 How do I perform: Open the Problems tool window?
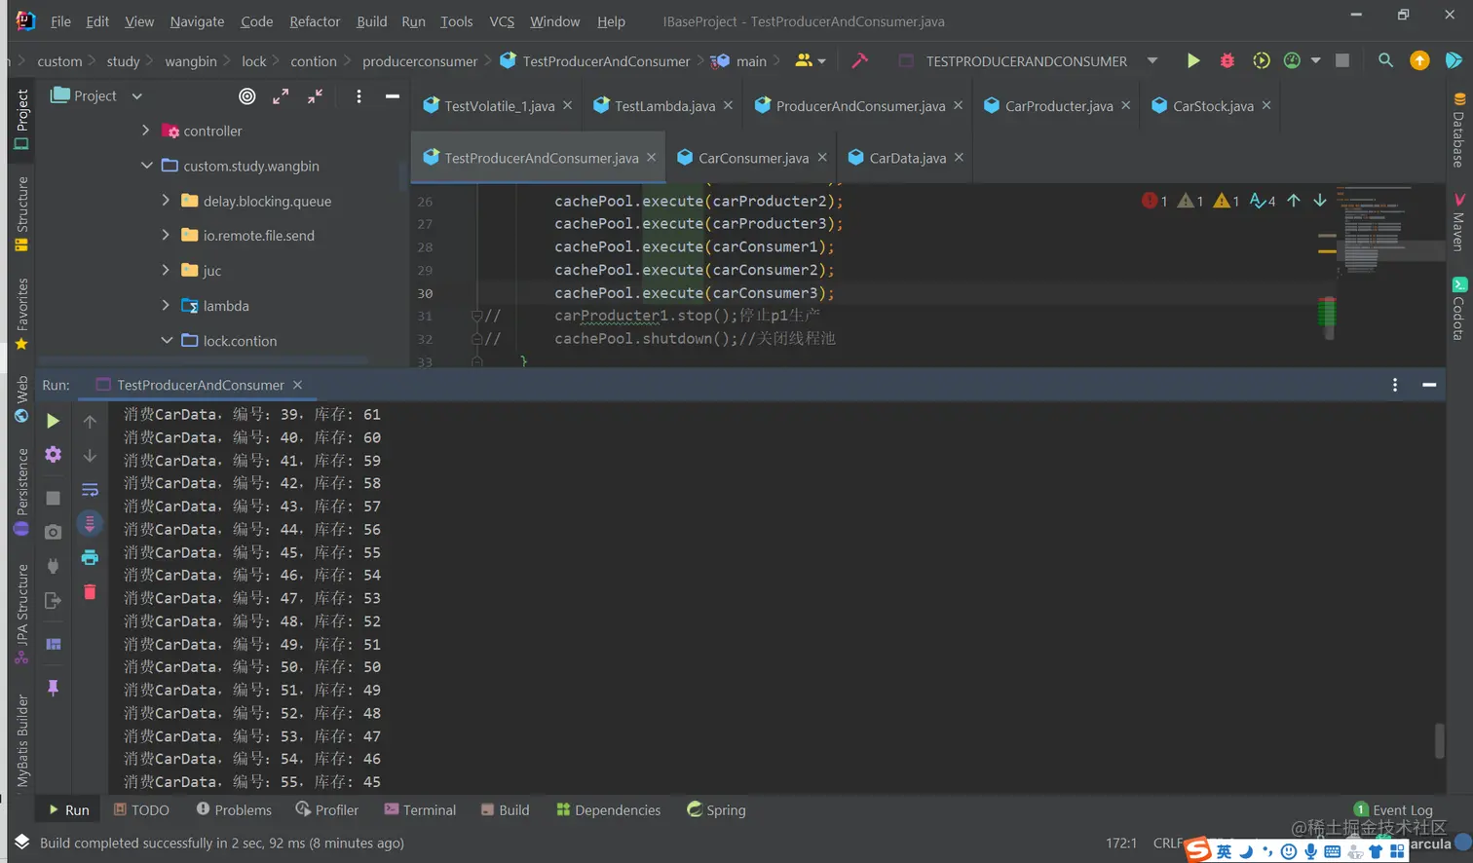coord(234,809)
